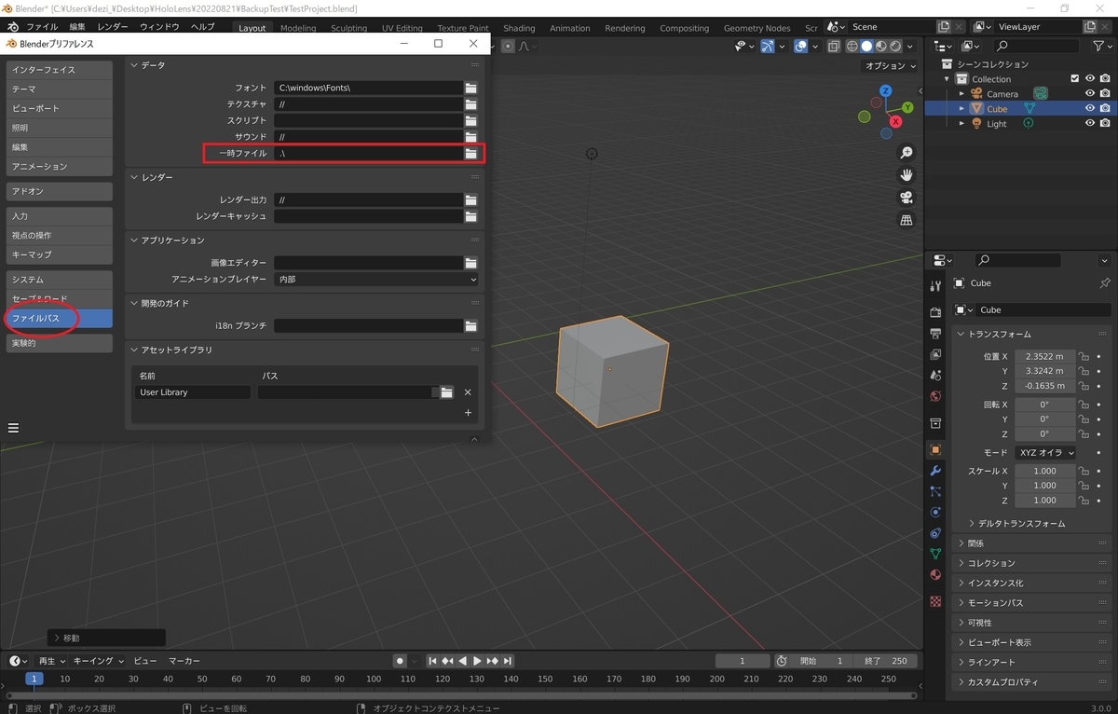Viewport: 1118px width, 714px height.
Task: Click the 位置 X value field 2.3522 m
Action: tap(1044, 356)
